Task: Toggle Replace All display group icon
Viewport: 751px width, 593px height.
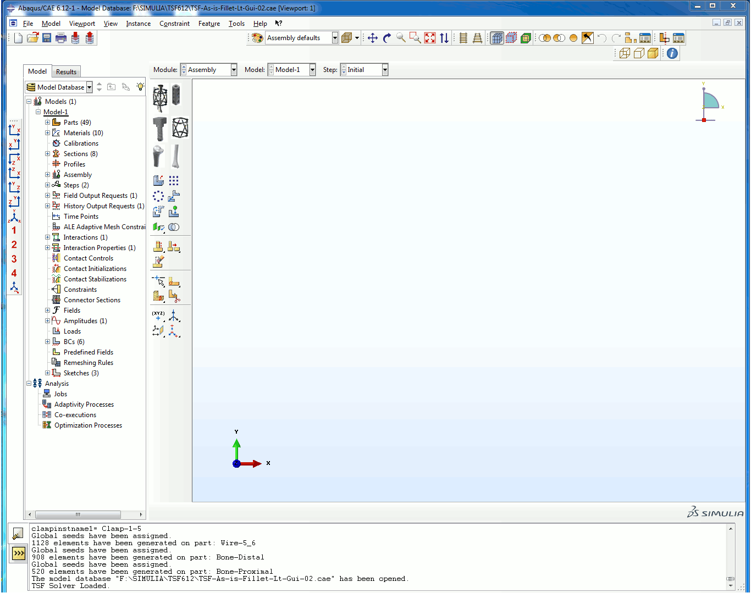Action: (573, 38)
